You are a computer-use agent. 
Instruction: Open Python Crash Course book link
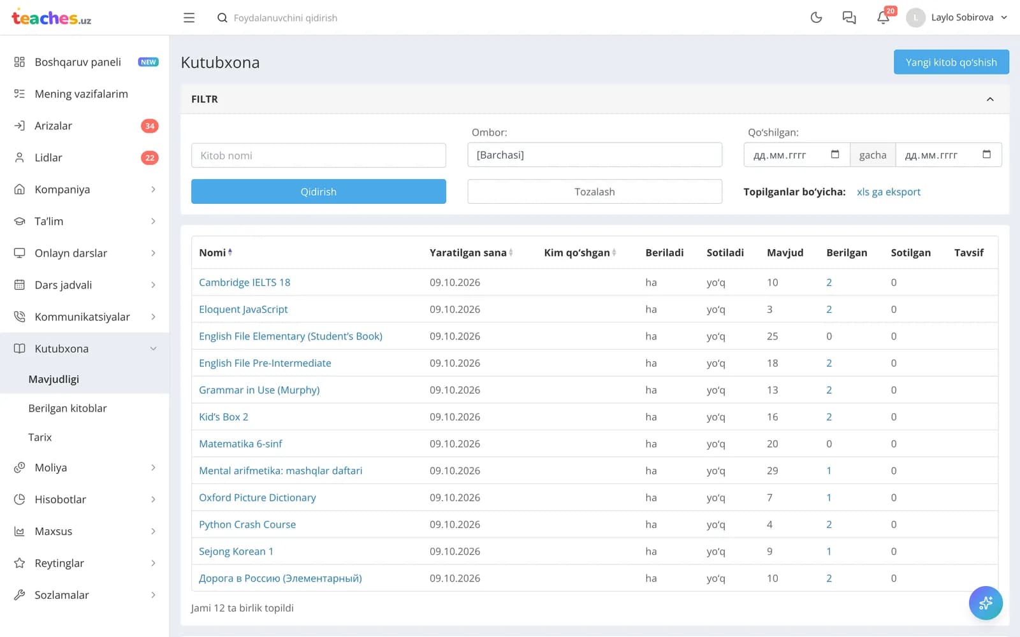click(x=247, y=524)
